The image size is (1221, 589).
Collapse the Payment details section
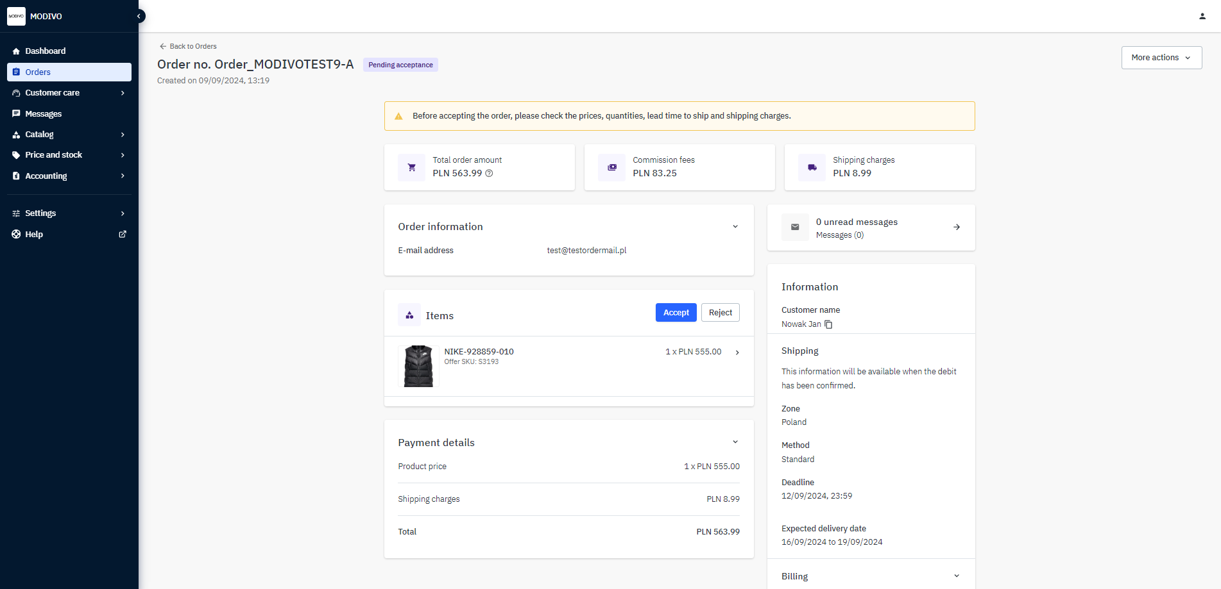(735, 442)
